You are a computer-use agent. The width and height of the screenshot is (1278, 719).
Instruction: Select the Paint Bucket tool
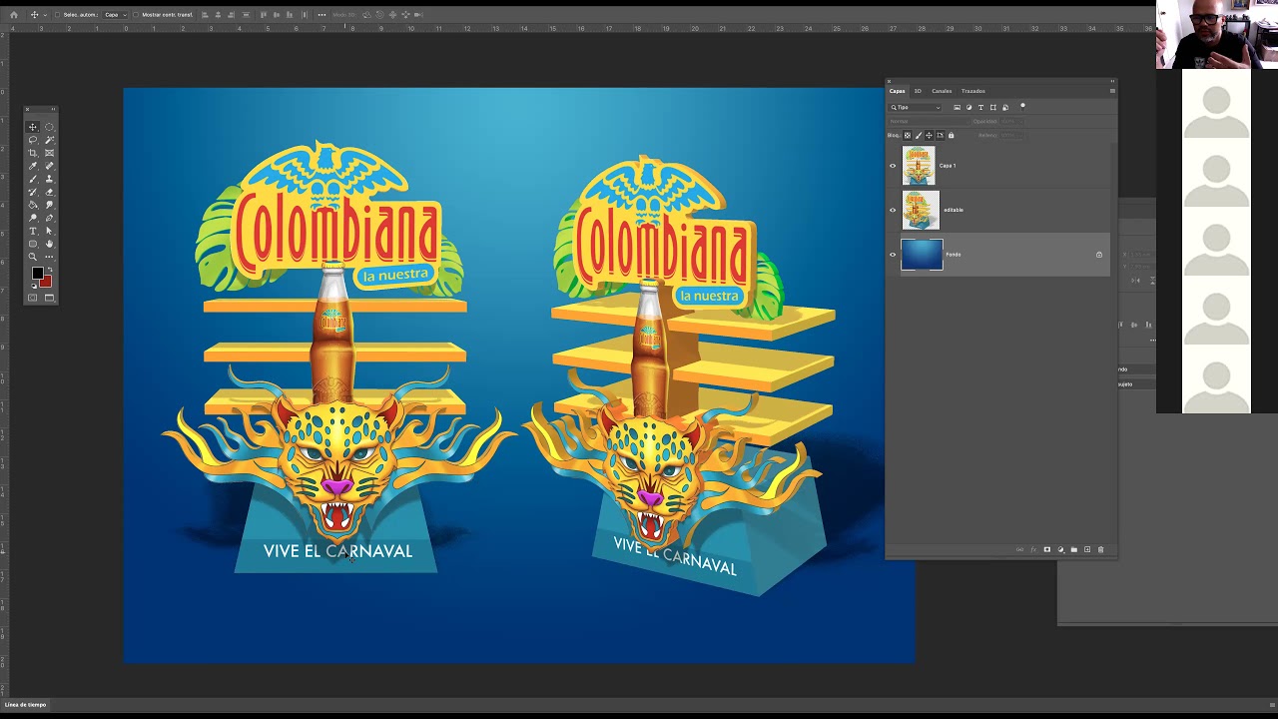click(x=33, y=205)
